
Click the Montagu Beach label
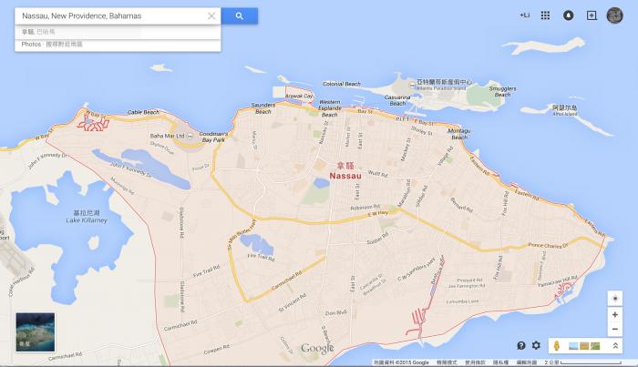click(459, 134)
